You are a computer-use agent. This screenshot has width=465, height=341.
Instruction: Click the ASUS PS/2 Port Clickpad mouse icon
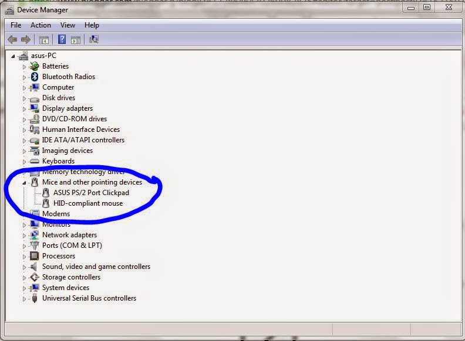pyautogui.click(x=46, y=193)
